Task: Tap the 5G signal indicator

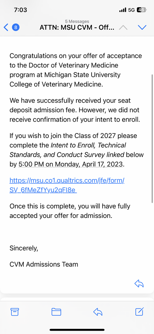Action: coord(132,10)
